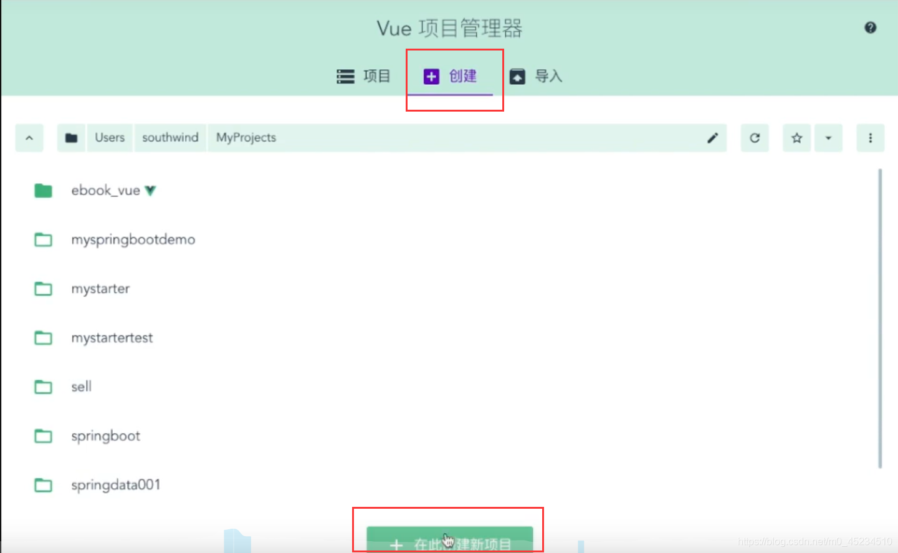Click the create new project here button

449,540
